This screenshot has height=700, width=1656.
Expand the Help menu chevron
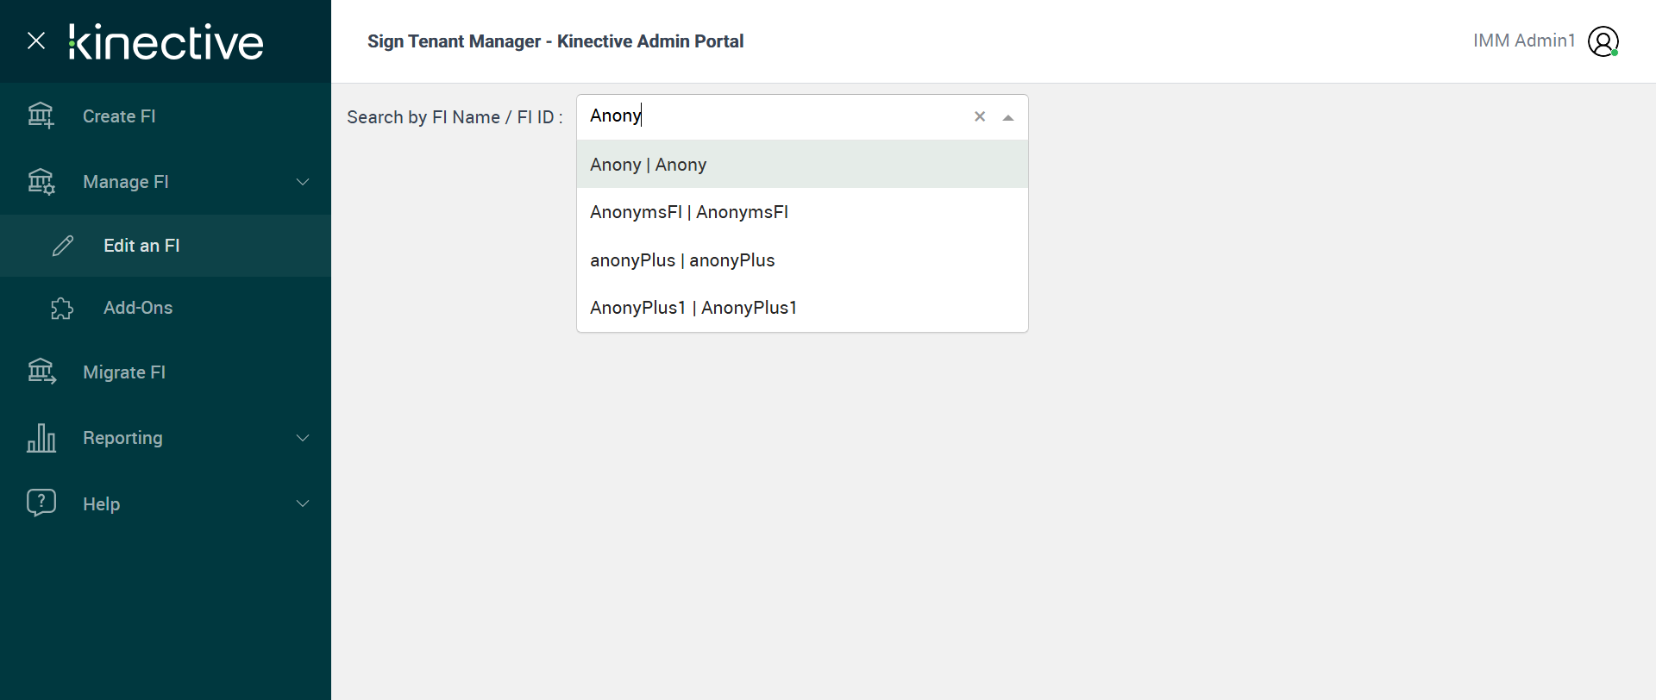(303, 503)
